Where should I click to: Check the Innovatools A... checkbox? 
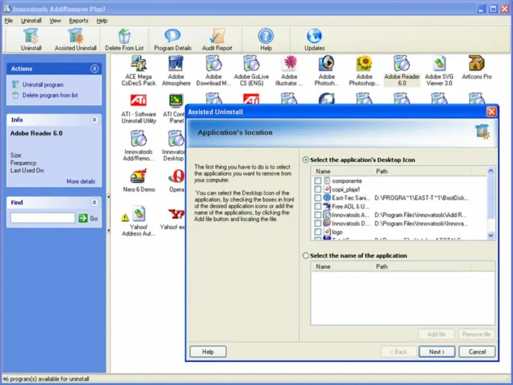pos(317,215)
